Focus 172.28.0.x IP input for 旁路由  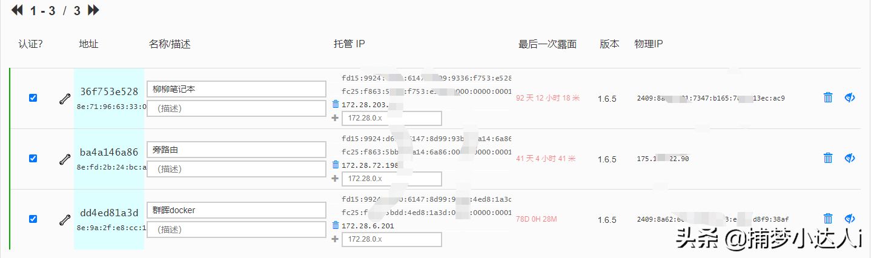(x=392, y=179)
